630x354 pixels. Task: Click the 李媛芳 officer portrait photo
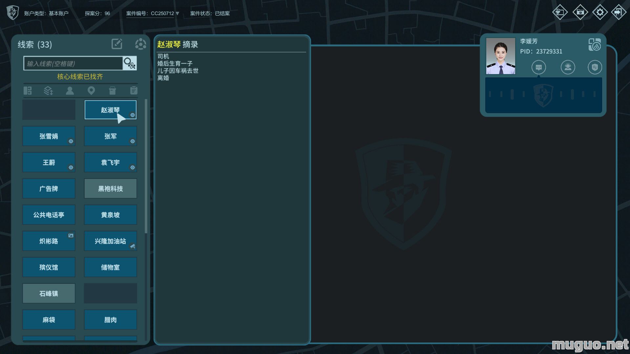(500, 56)
